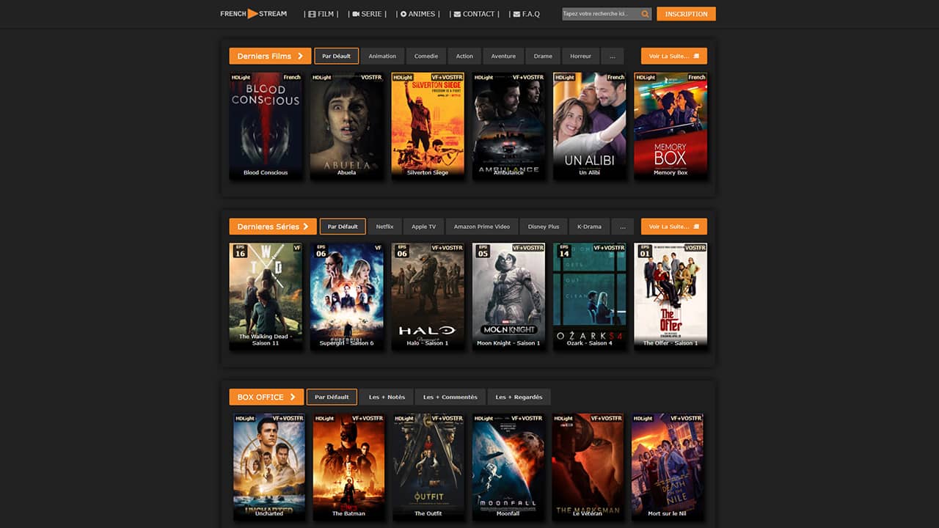The image size is (939, 528).
Task: Click the French Stream logo
Action: (253, 14)
